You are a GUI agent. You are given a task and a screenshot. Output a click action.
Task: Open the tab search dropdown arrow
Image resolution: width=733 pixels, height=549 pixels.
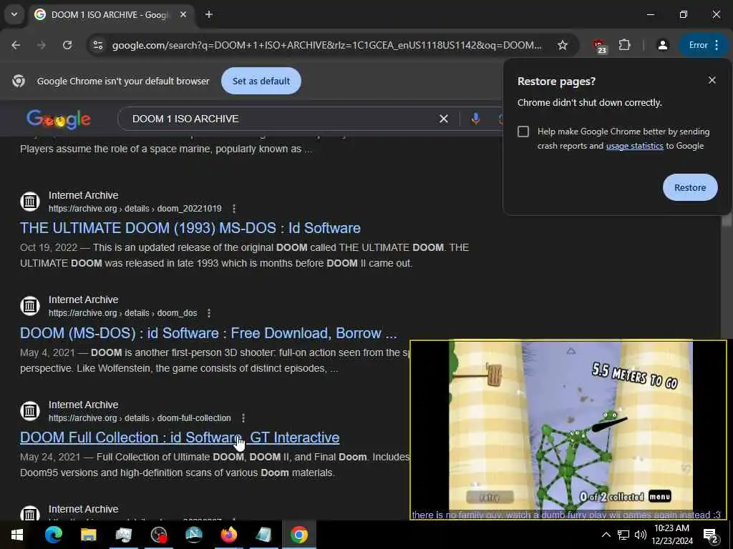pyautogui.click(x=14, y=14)
